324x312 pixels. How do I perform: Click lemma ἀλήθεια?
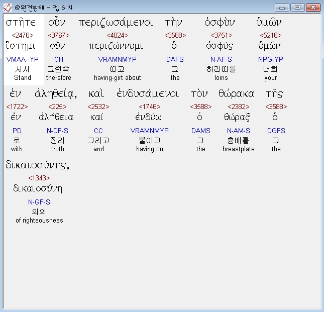coord(56,117)
